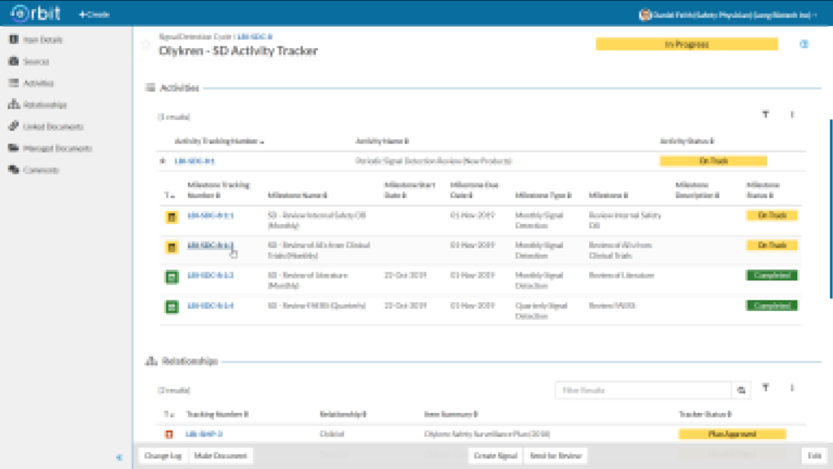This screenshot has height=469, width=833.
Task: Open the second milestone tracking number link
Action: click(211, 245)
